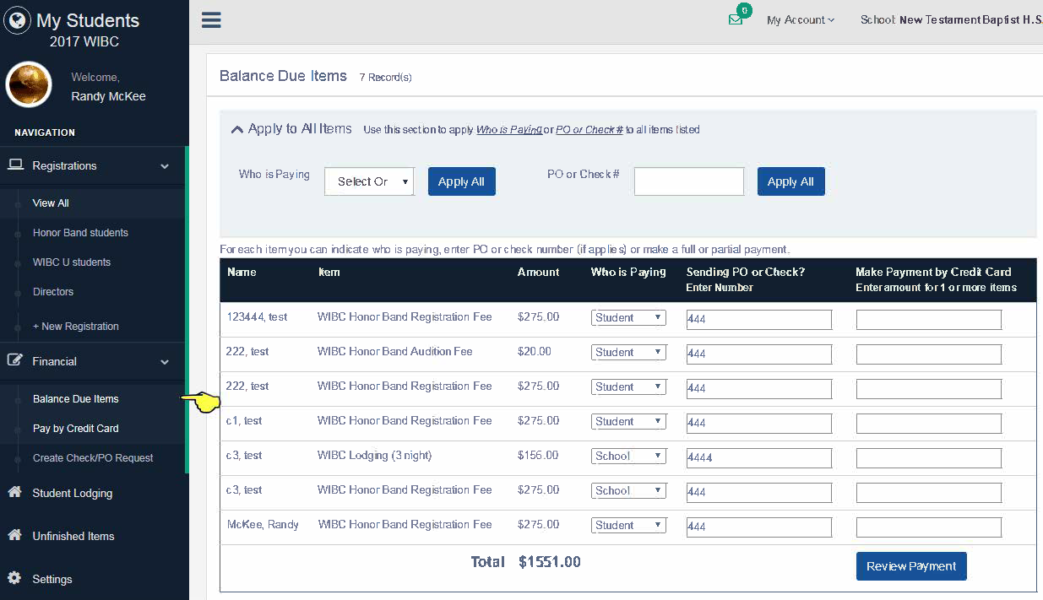Click WIBC Lodging (3 night) item text
The height and width of the screenshot is (600, 1043).
[x=375, y=455]
